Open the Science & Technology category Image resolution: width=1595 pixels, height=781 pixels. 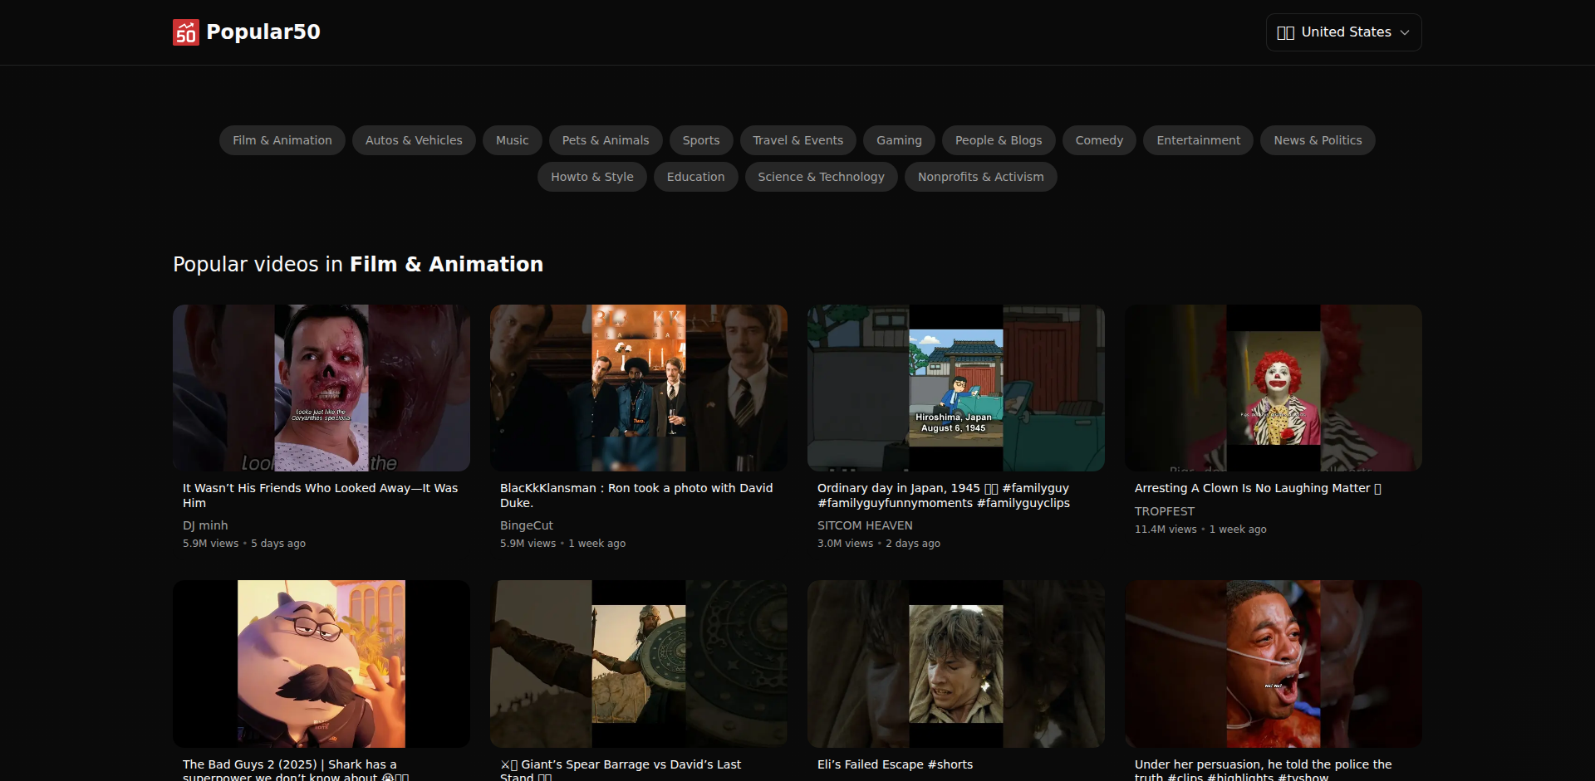click(x=822, y=177)
